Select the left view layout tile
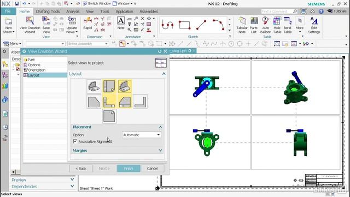This screenshot has width=350, height=197. point(94,101)
